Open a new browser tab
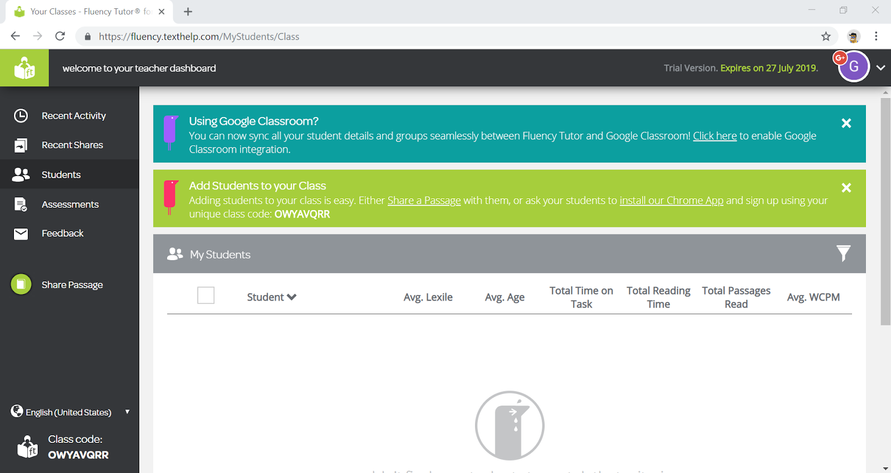This screenshot has width=891, height=473. click(188, 12)
